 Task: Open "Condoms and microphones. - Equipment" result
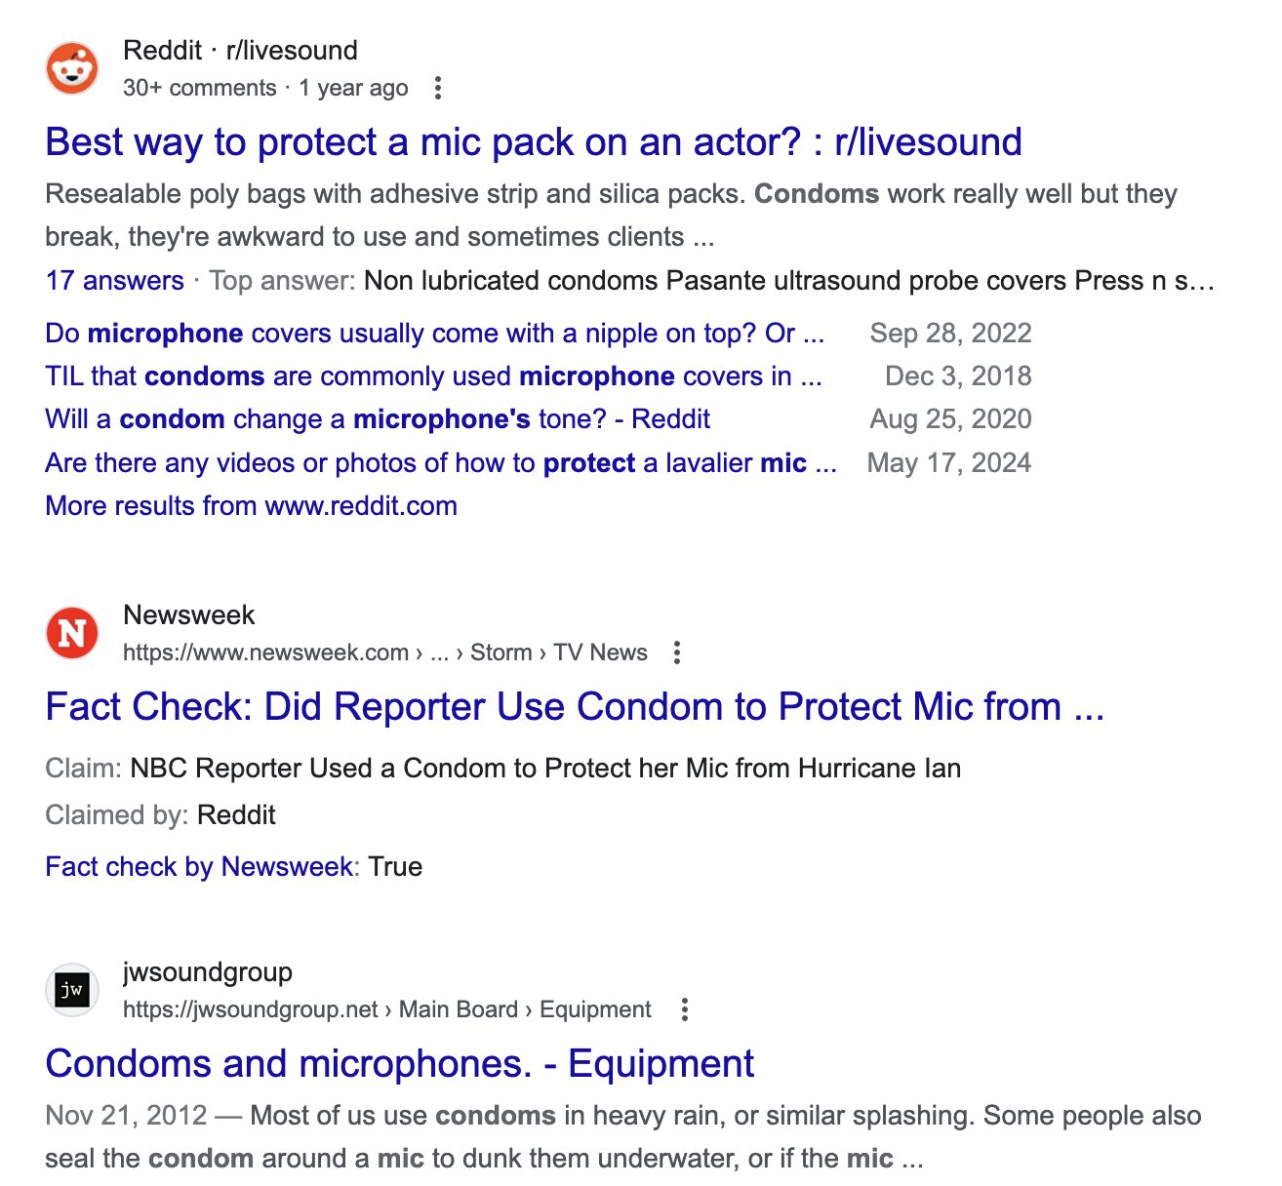click(399, 1064)
